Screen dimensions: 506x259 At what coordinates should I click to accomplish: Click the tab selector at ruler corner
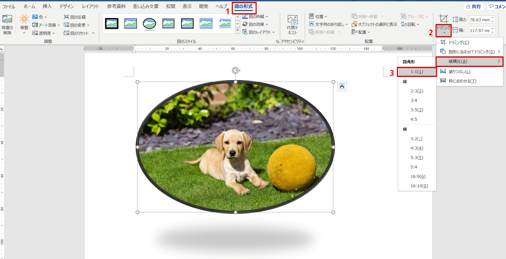(2, 49)
